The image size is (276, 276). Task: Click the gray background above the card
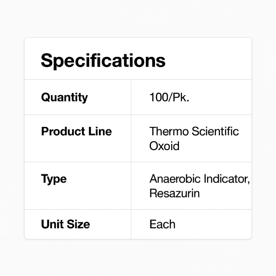pyautogui.click(x=138, y=18)
